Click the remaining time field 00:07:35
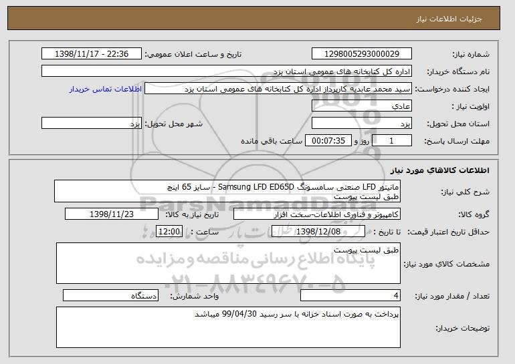 coord(328,141)
